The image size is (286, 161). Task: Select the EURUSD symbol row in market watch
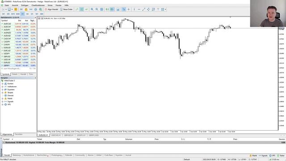tap(18, 63)
